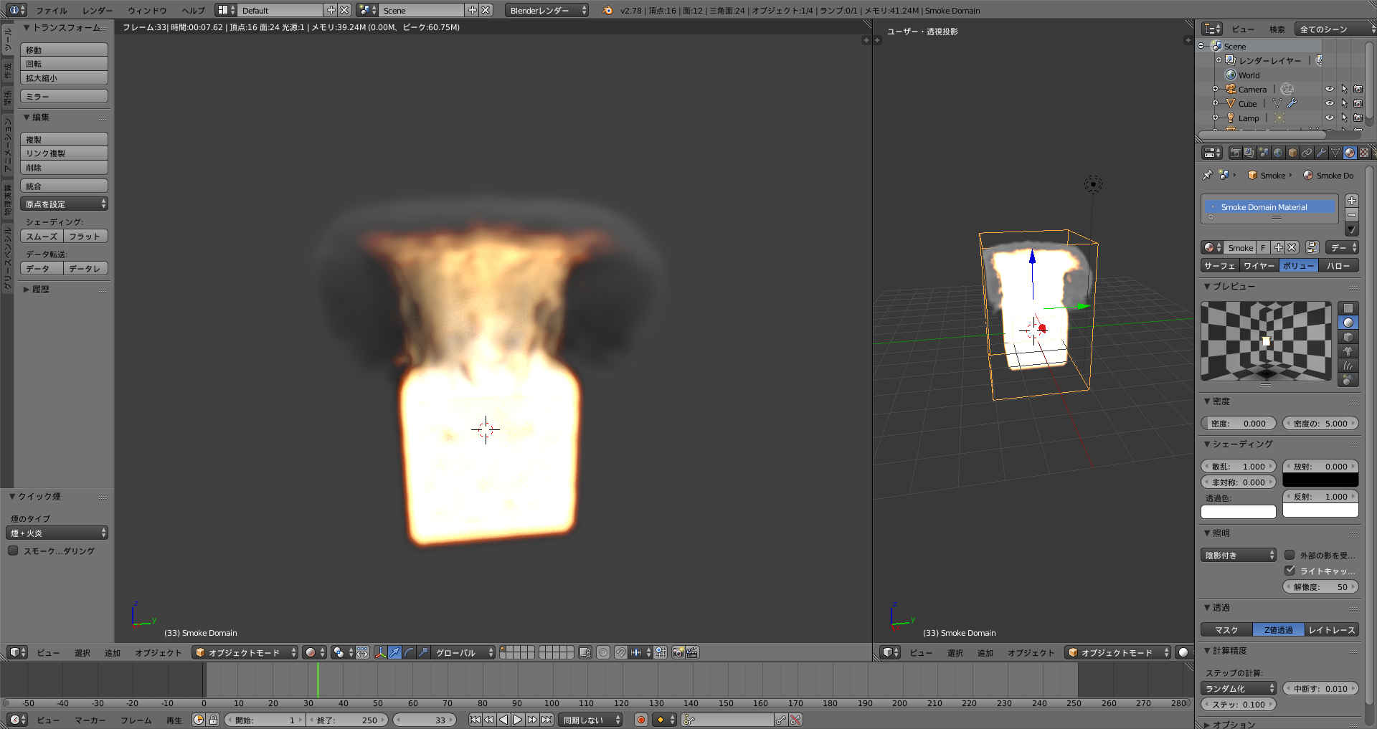Enable the スモーク...ダリング checkbox
The height and width of the screenshot is (729, 1377).
pos(14,551)
